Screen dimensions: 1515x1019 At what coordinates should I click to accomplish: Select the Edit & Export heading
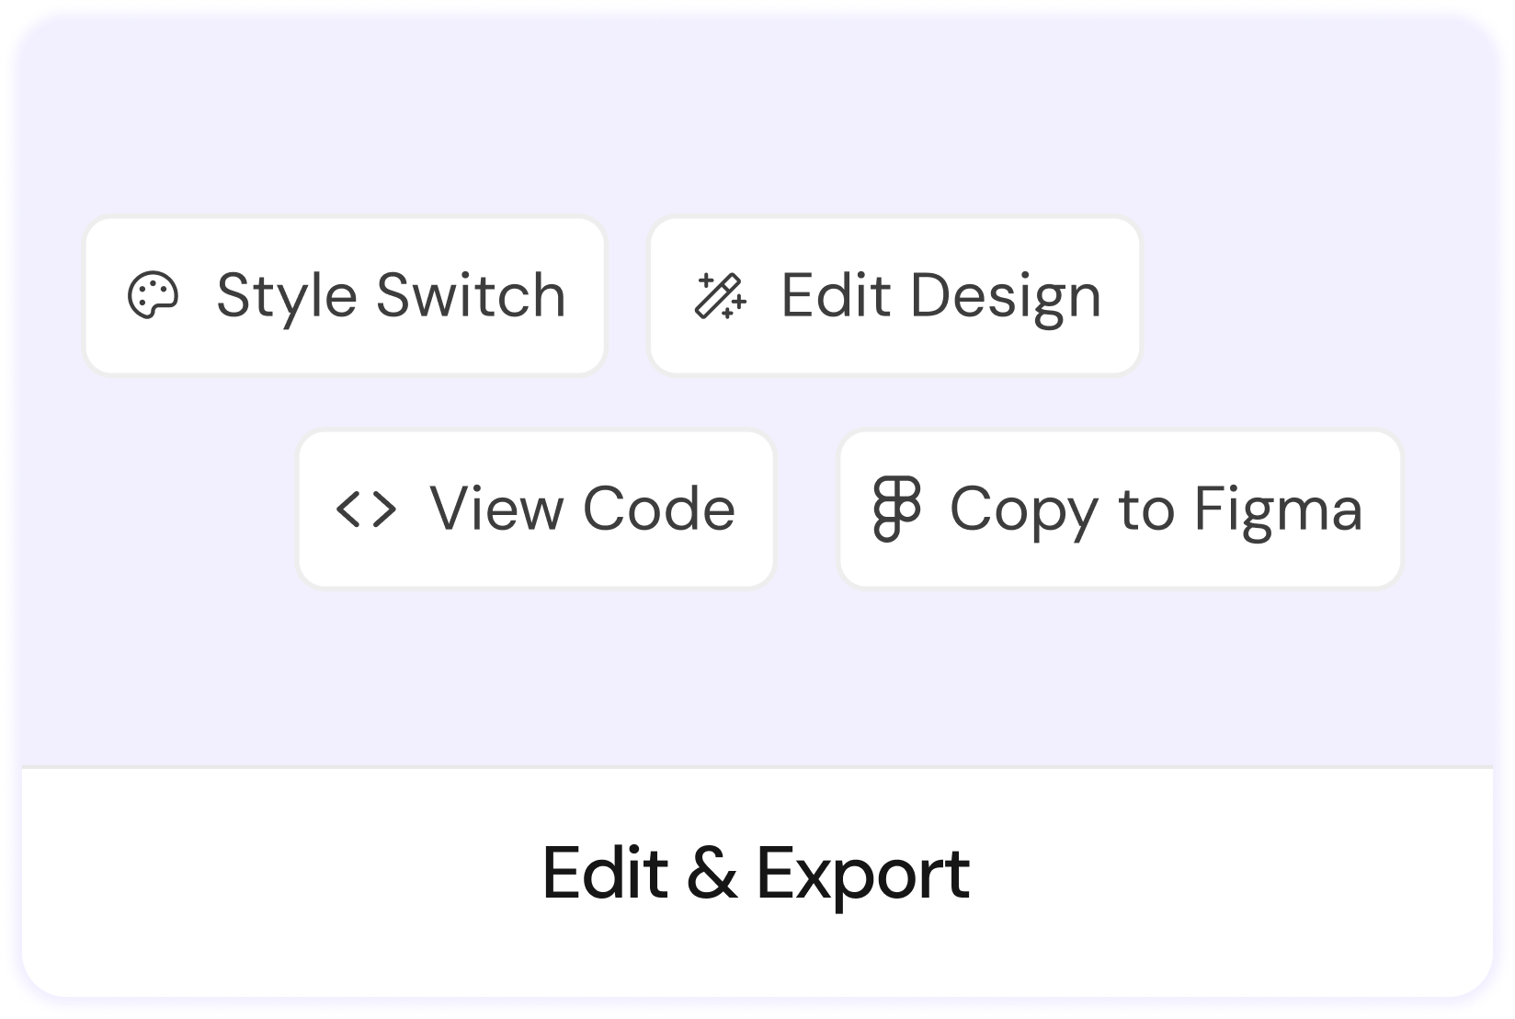coord(756,874)
